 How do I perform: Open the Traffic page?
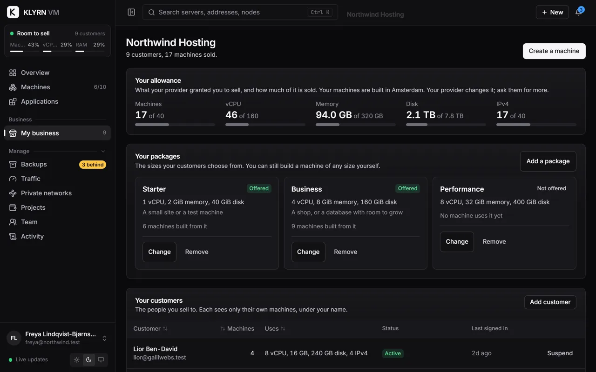[57, 179]
